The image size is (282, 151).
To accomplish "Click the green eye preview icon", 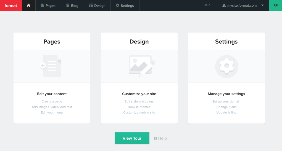I will 275,6.
